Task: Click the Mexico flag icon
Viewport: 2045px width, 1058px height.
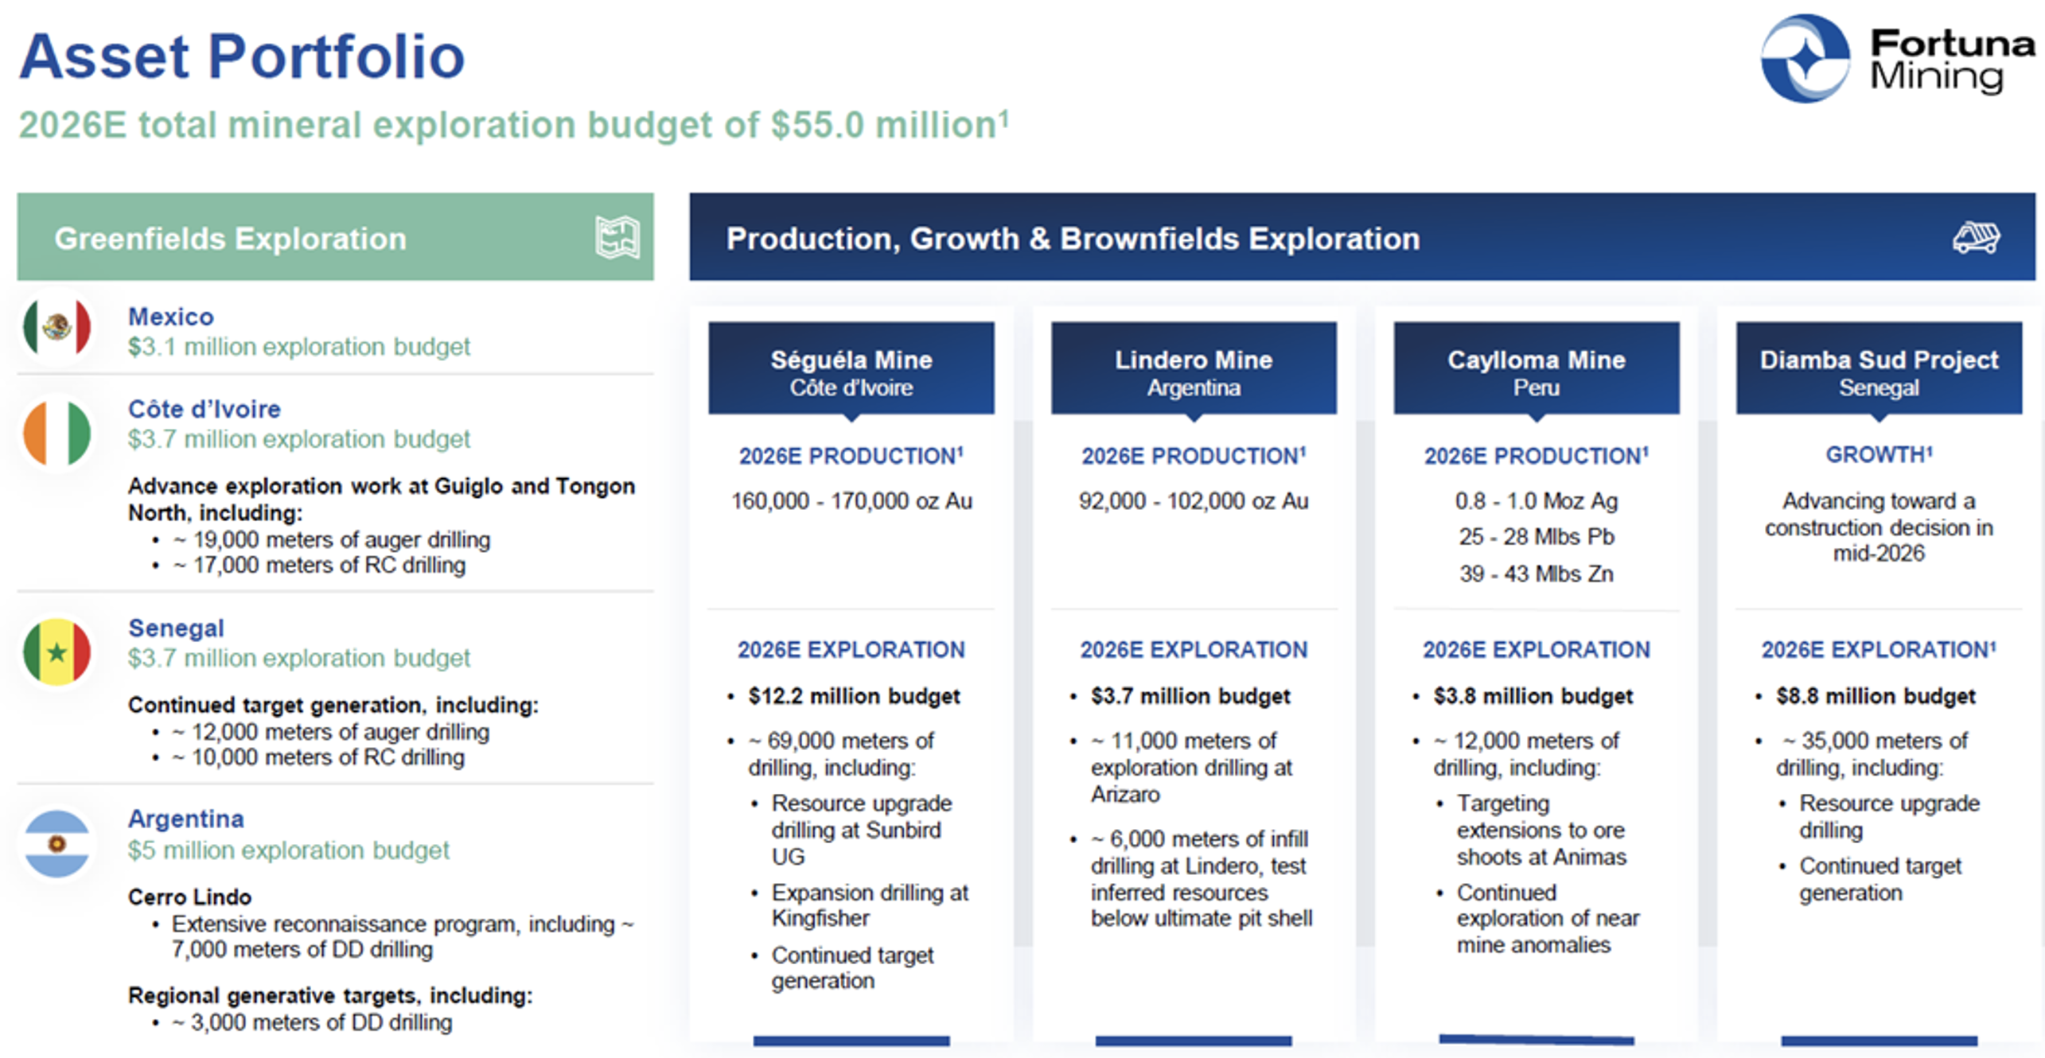Action: (57, 327)
